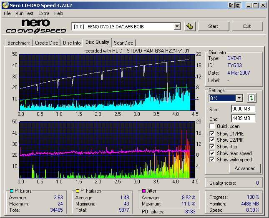
Task: Click the floppy disk save icon
Action: [238, 5]
